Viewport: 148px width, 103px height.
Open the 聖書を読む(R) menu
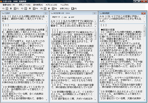9,5
